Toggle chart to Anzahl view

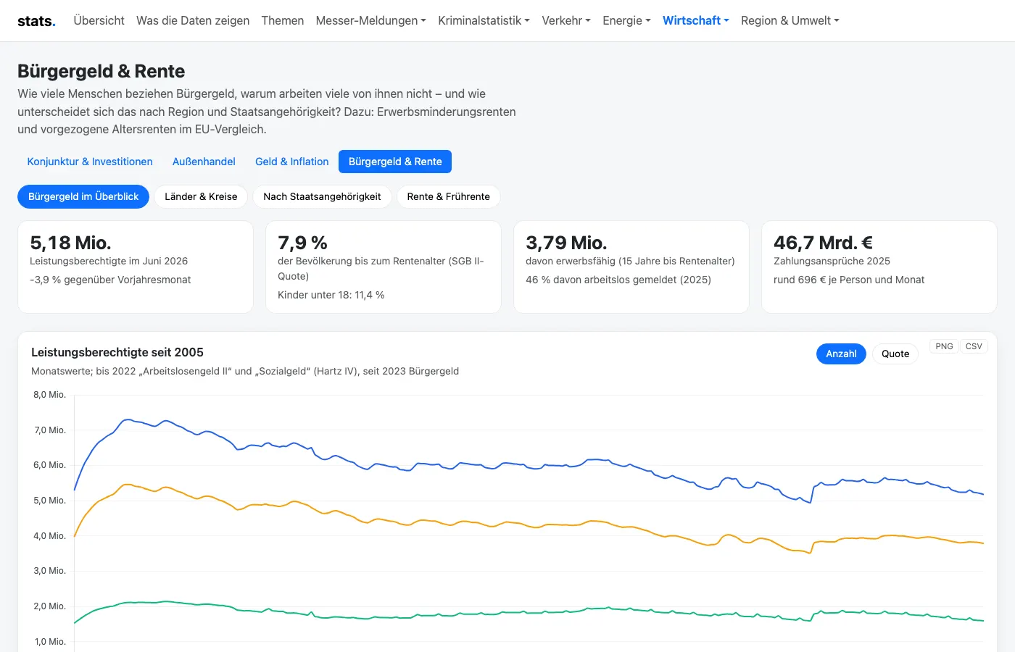[841, 354]
